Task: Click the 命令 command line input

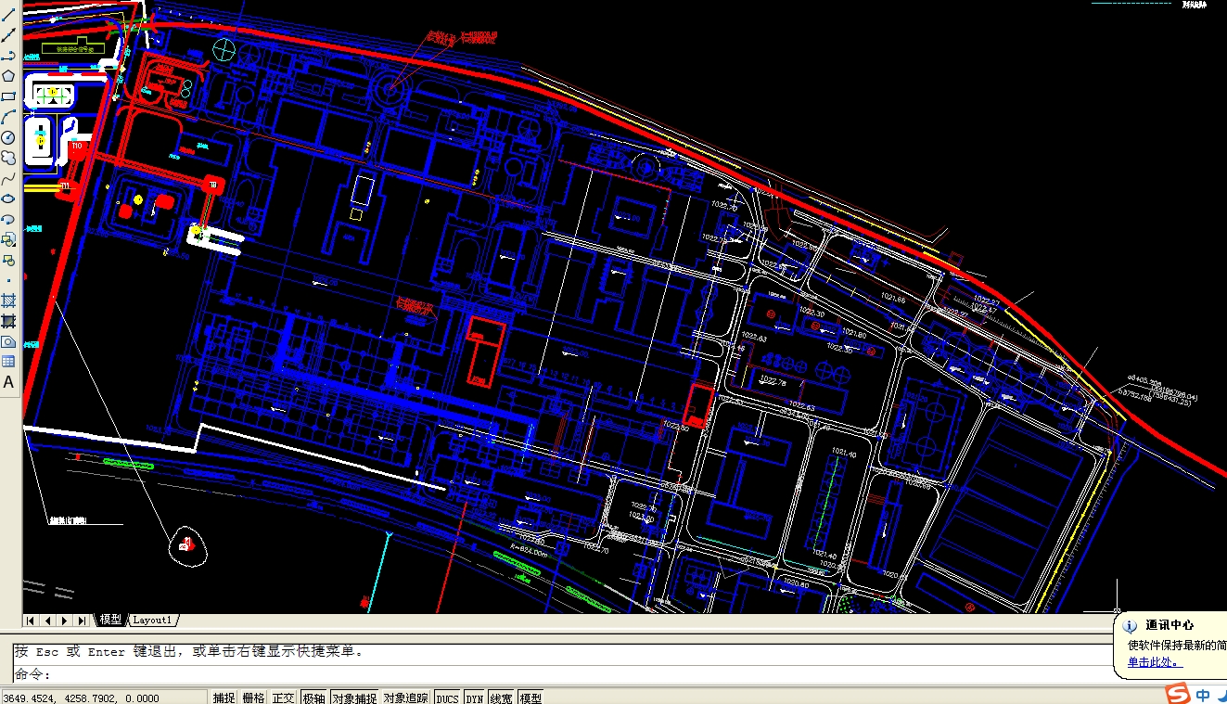Action: coord(562,674)
